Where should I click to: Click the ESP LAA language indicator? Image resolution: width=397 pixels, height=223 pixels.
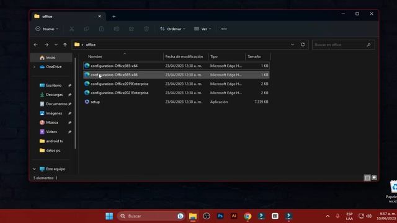349,216
